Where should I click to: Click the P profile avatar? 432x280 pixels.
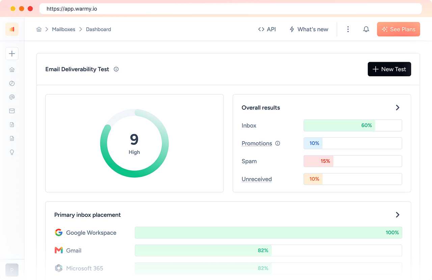click(x=12, y=270)
